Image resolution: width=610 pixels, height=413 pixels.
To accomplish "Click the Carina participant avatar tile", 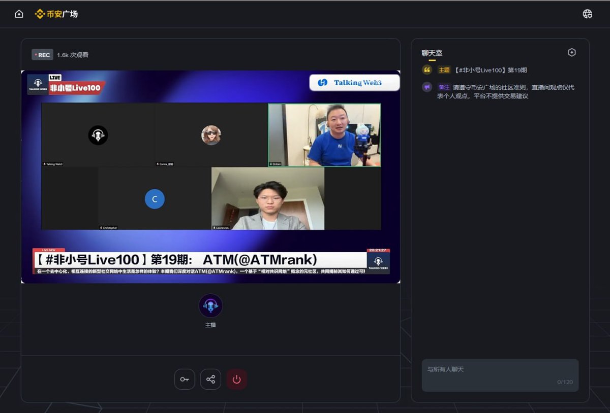I will [211, 135].
